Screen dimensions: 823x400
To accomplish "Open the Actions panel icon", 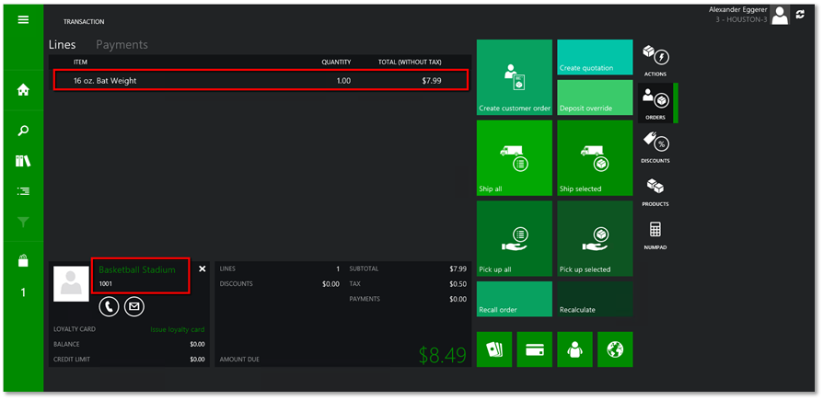I will pos(655,60).
